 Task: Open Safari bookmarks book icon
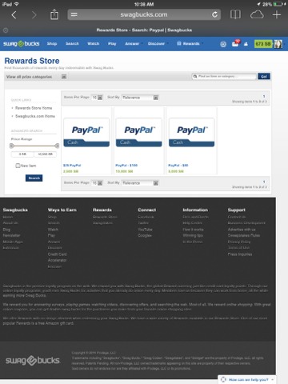[x=235, y=14]
